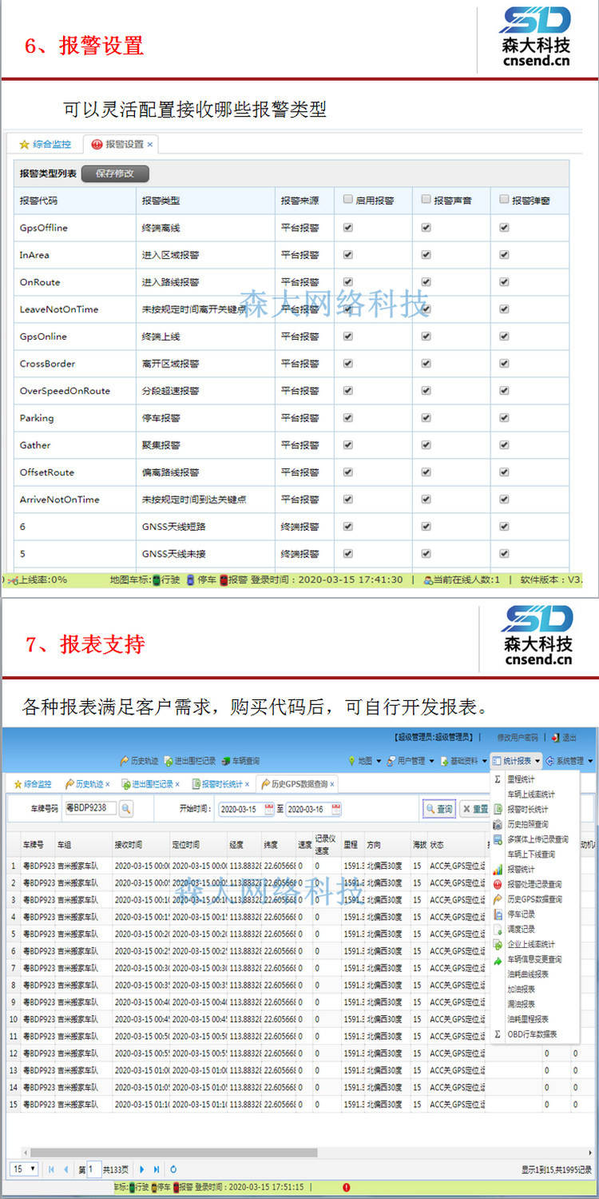Uncheck 报警声音 for InArea row
599x1199 pixels.
pos(426,254)
